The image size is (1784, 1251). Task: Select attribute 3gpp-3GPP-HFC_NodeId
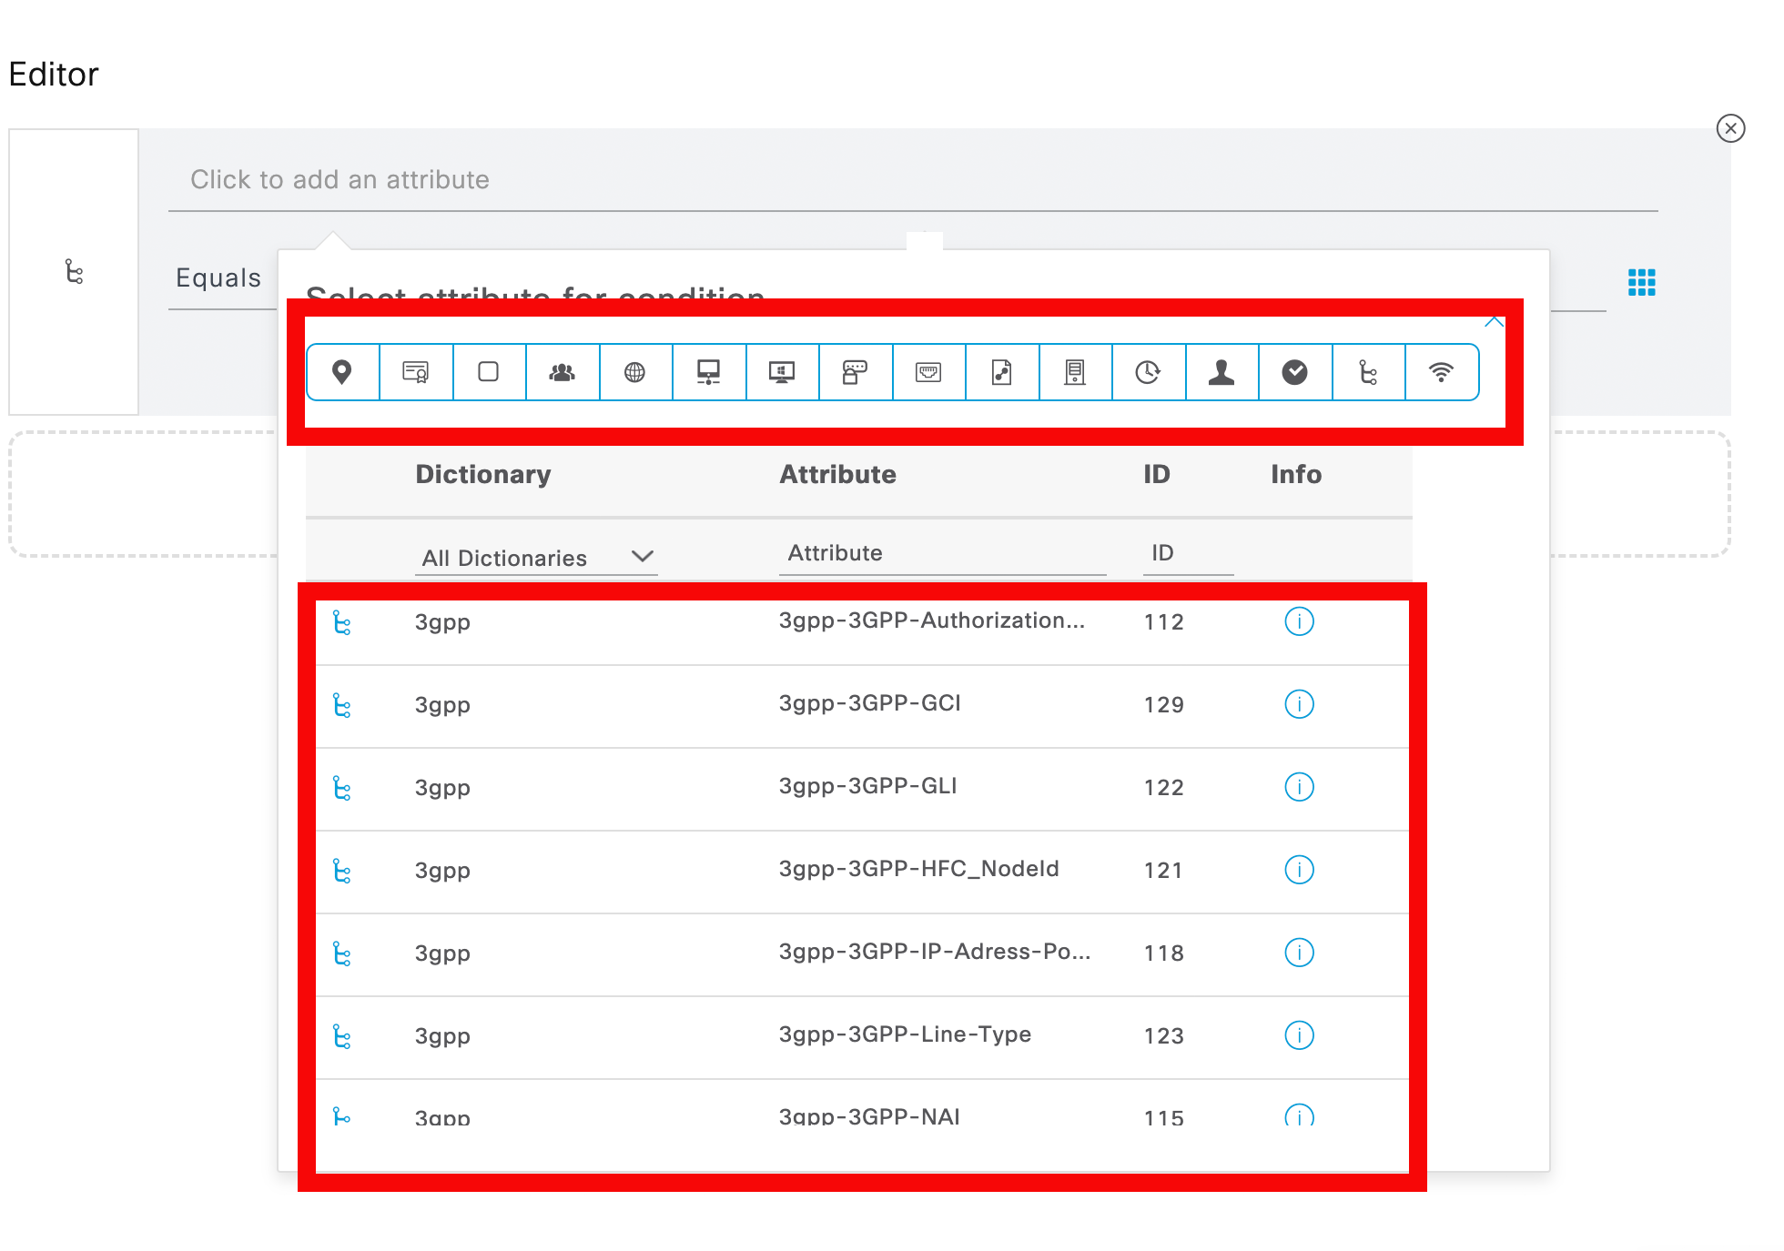coord(919,870)
